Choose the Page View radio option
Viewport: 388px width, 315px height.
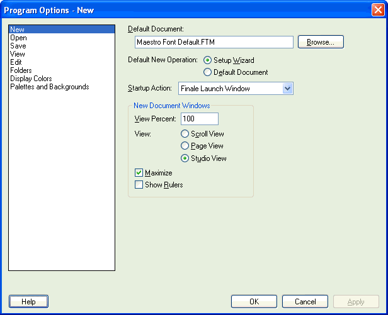pyautogui.click(x=185, y=146)
